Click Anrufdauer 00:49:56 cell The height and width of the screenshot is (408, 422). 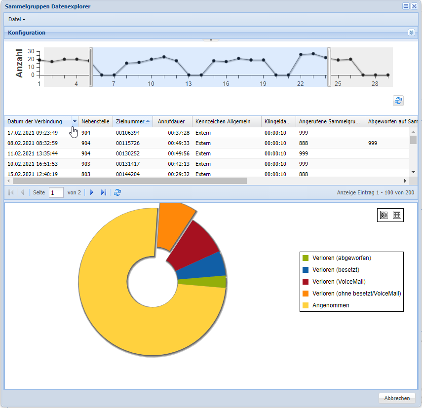point(179,153)
